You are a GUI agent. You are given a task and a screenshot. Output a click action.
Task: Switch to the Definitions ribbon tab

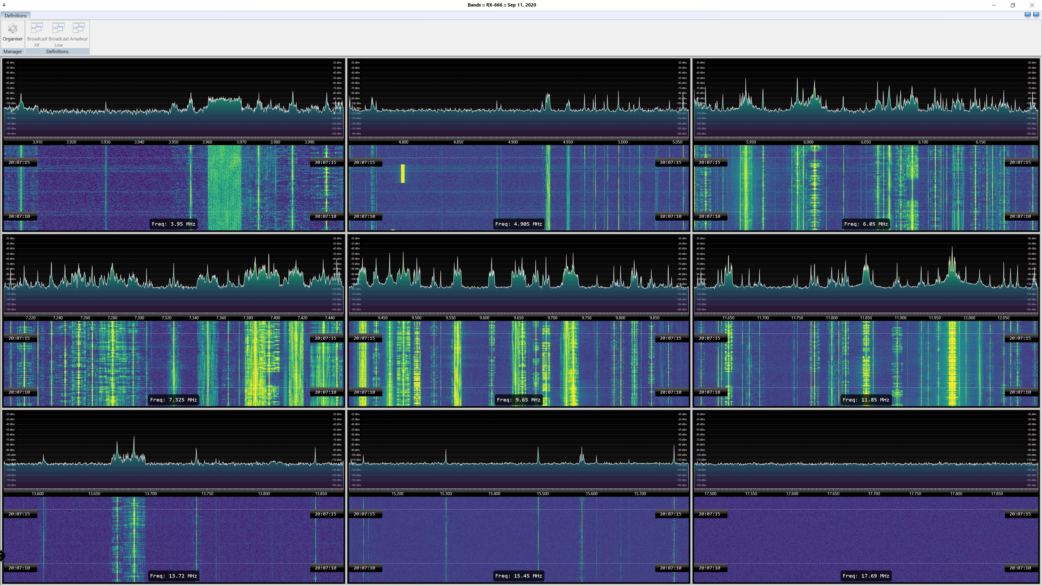pyautogui.click(x=15, y=16)
